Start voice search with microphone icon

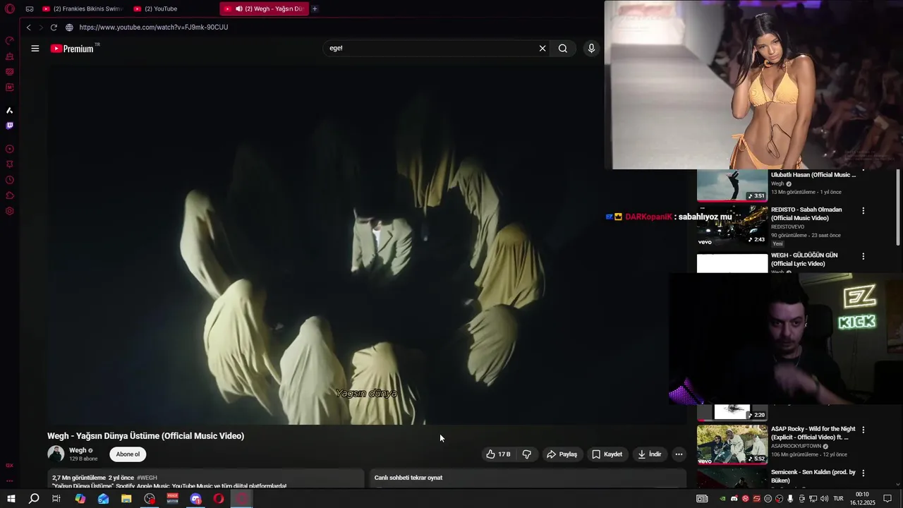(x=591, y=49)
